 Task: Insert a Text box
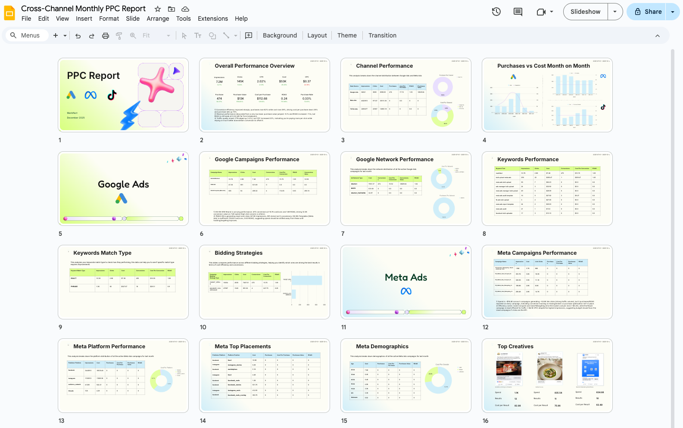coord(198,36)
